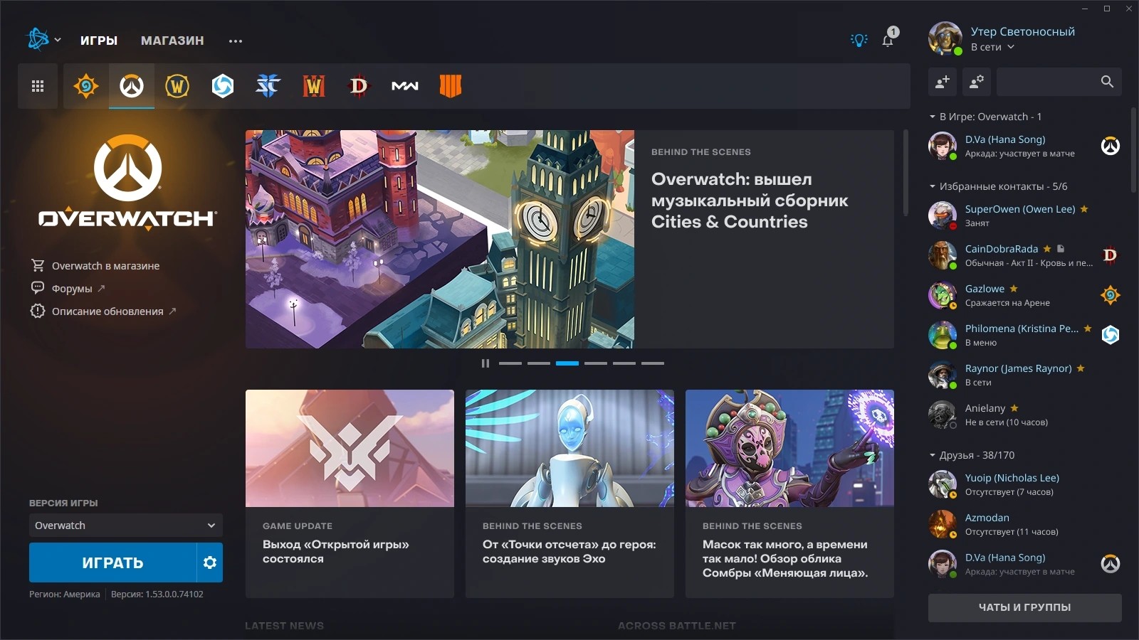Select the World of Warcraft icon
1139x640 pixels.
[x=177, y=86]
